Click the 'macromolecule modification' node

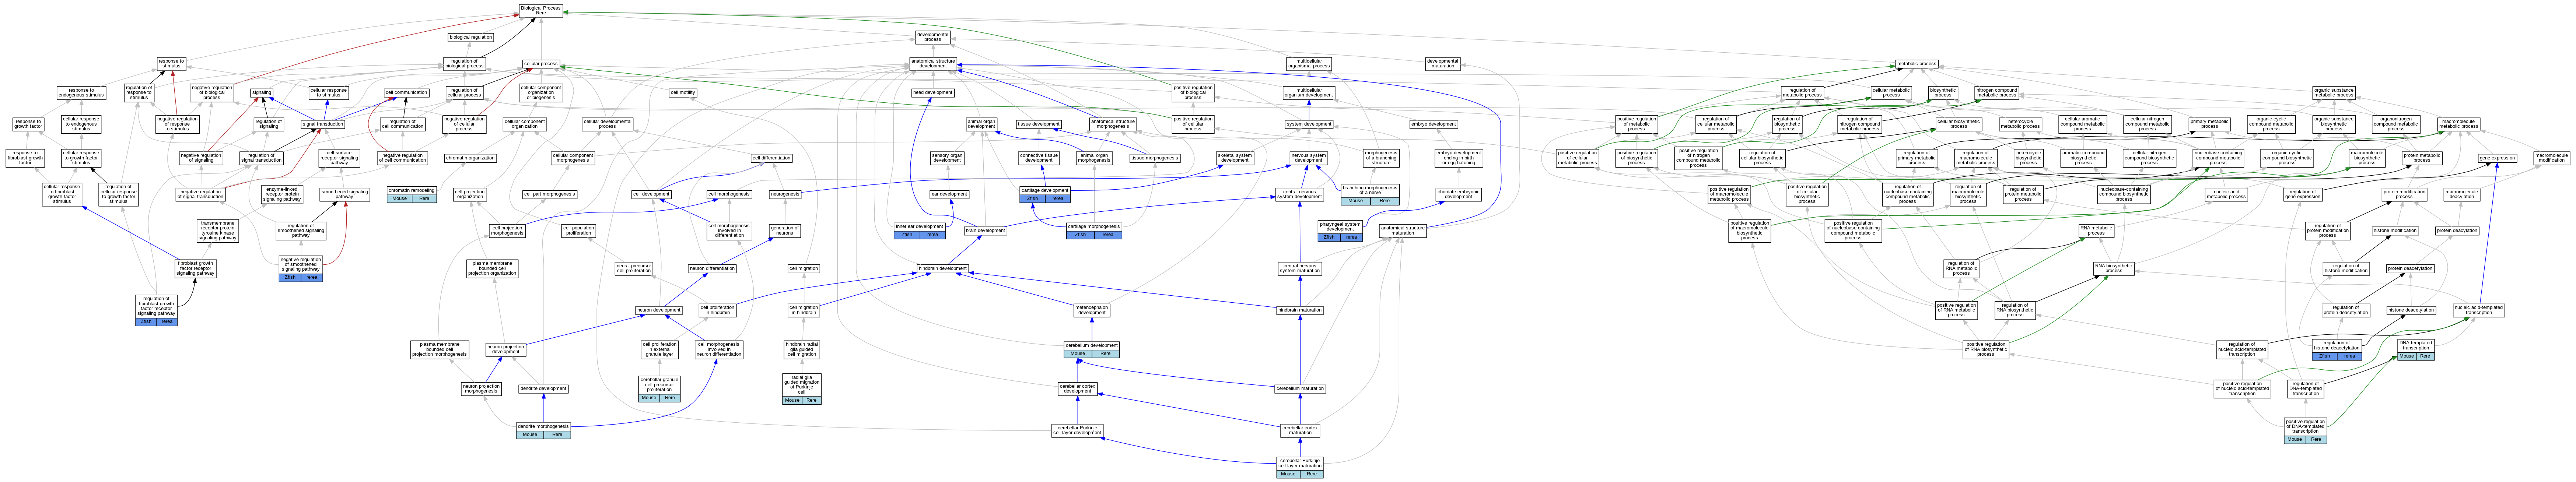pyautogui.click(x=2551, y=158)
